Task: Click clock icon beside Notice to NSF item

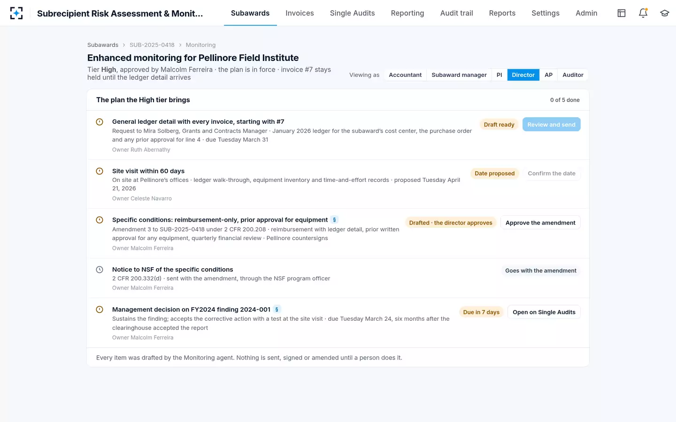Action: coord(100,270)
